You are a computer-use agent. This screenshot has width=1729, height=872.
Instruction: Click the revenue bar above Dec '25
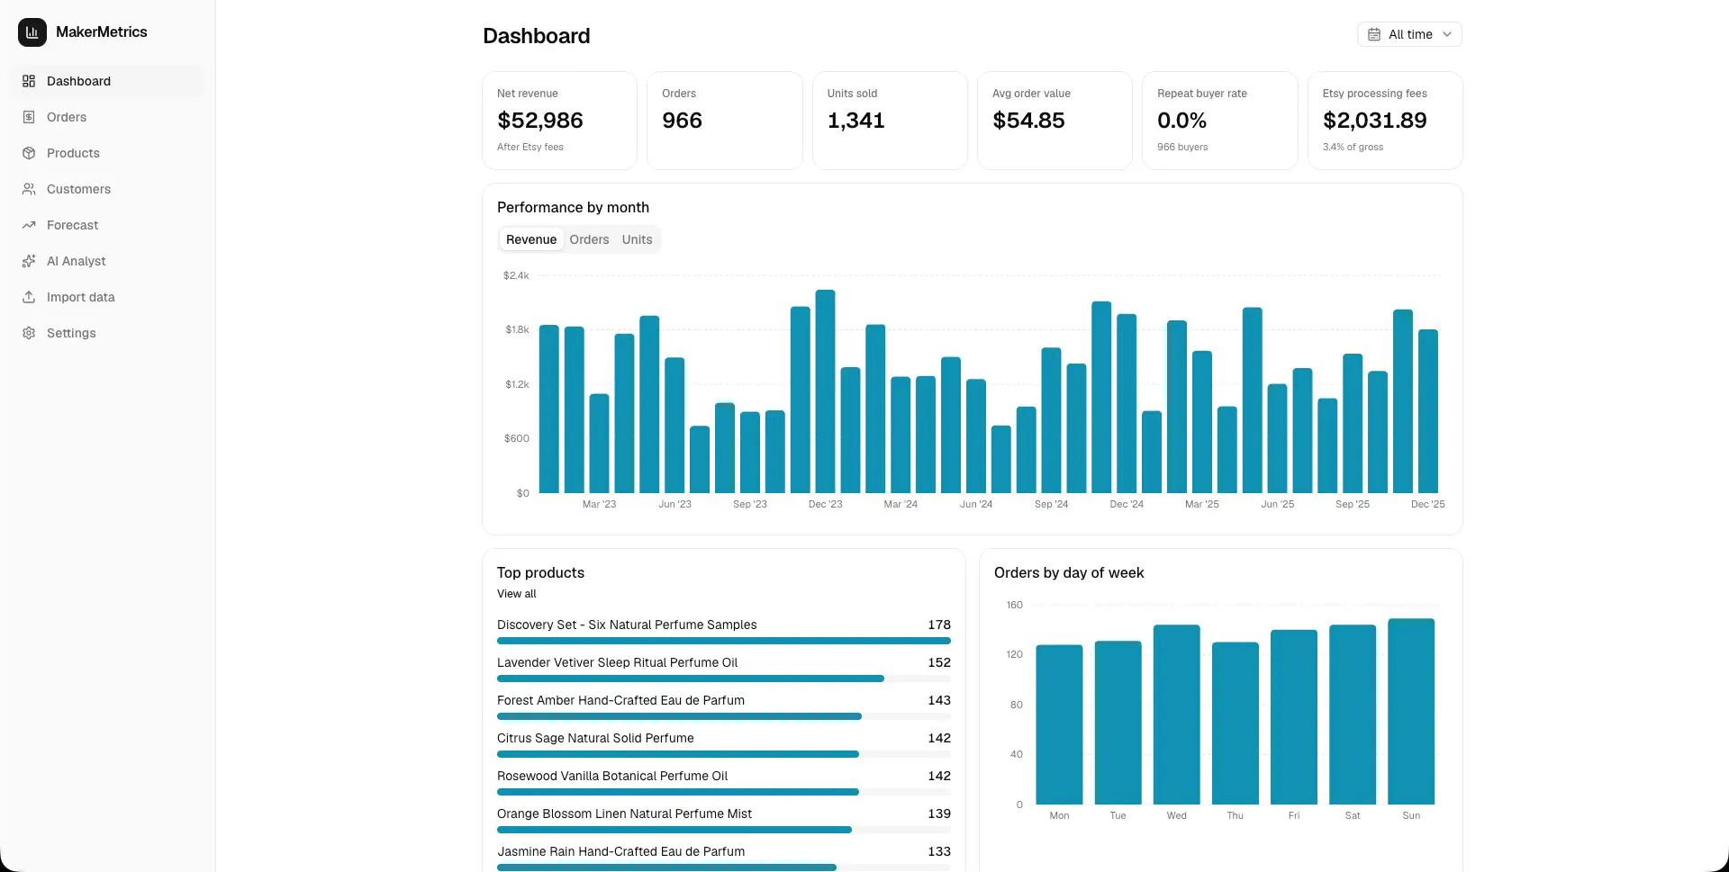pos(1428,411)
